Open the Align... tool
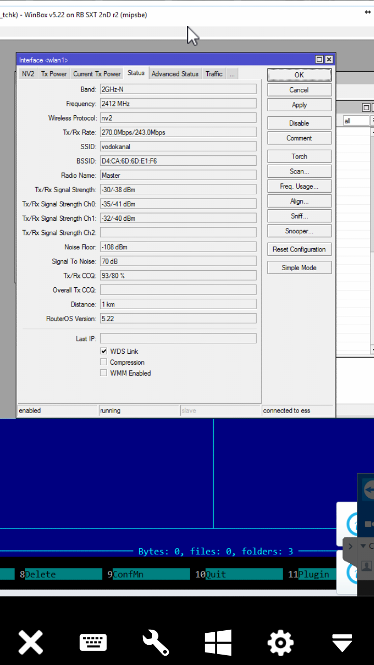 coord(299,201)
